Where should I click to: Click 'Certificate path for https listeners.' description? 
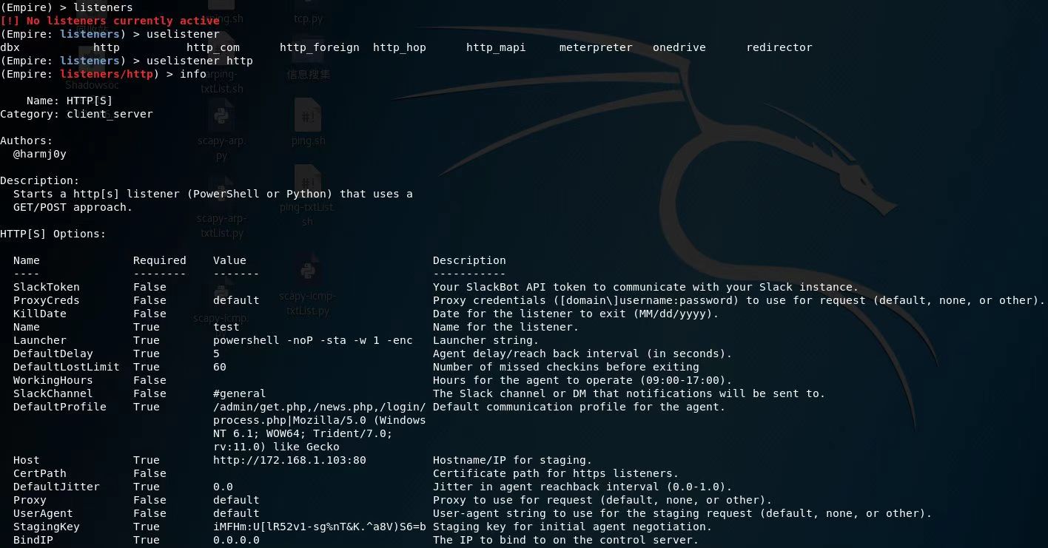coord(556,473)
